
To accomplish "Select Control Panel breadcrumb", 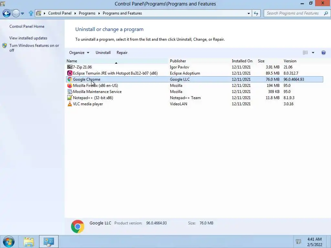I will 60,13.
